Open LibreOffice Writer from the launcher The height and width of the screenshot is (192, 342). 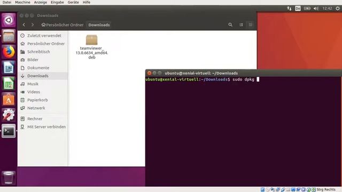[9, 68]
